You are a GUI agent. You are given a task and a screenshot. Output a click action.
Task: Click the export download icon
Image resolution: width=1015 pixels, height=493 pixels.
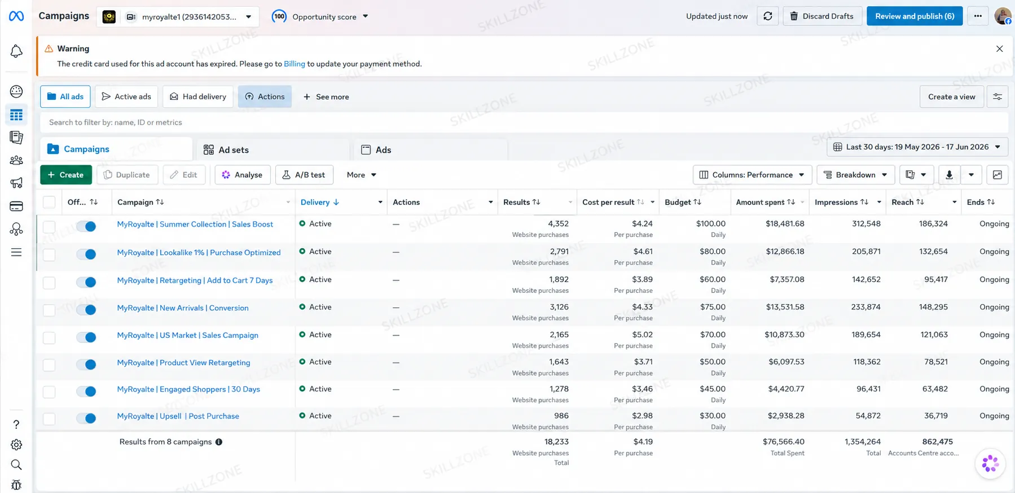pyautogui.click(x=949, y=175)
